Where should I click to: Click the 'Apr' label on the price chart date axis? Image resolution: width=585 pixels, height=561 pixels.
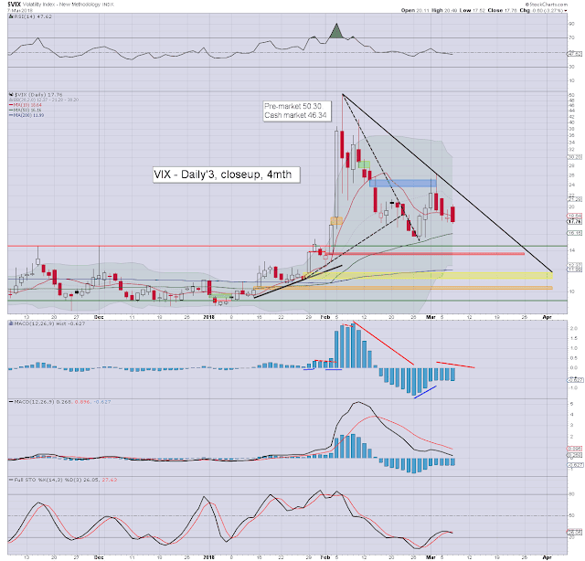point(547,317)
